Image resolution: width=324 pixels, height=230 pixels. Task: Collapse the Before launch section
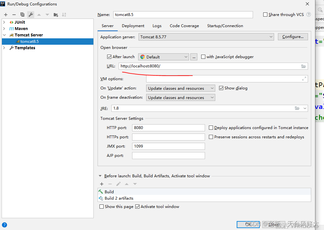(100, 176)
